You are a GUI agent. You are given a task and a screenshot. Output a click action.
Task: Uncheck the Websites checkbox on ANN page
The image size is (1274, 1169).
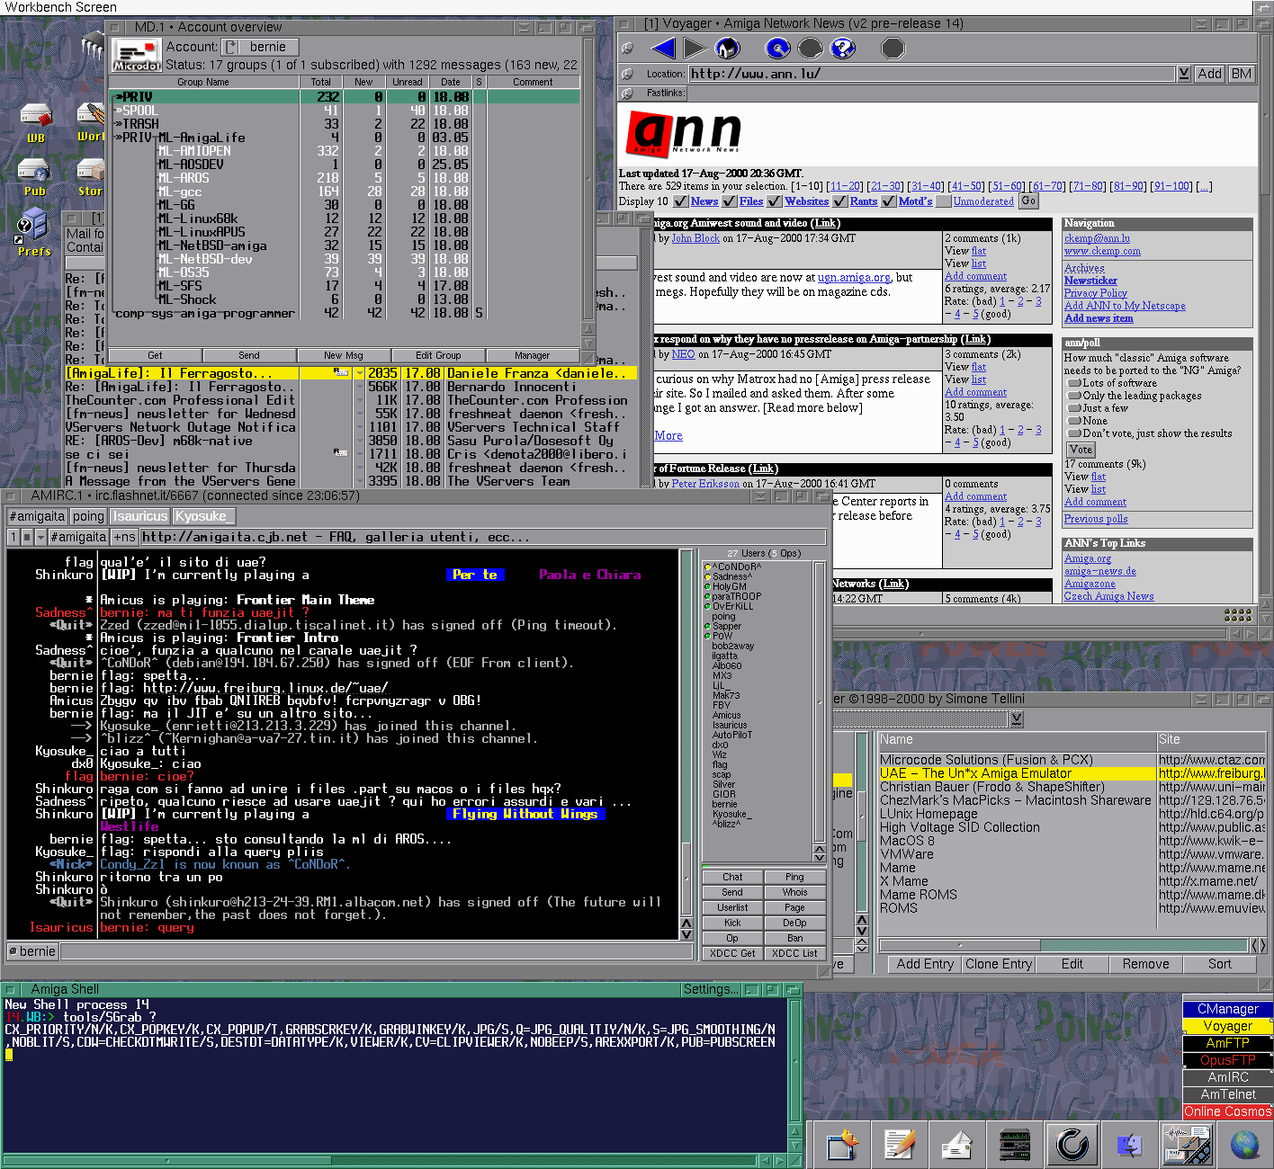click(775, 201)
